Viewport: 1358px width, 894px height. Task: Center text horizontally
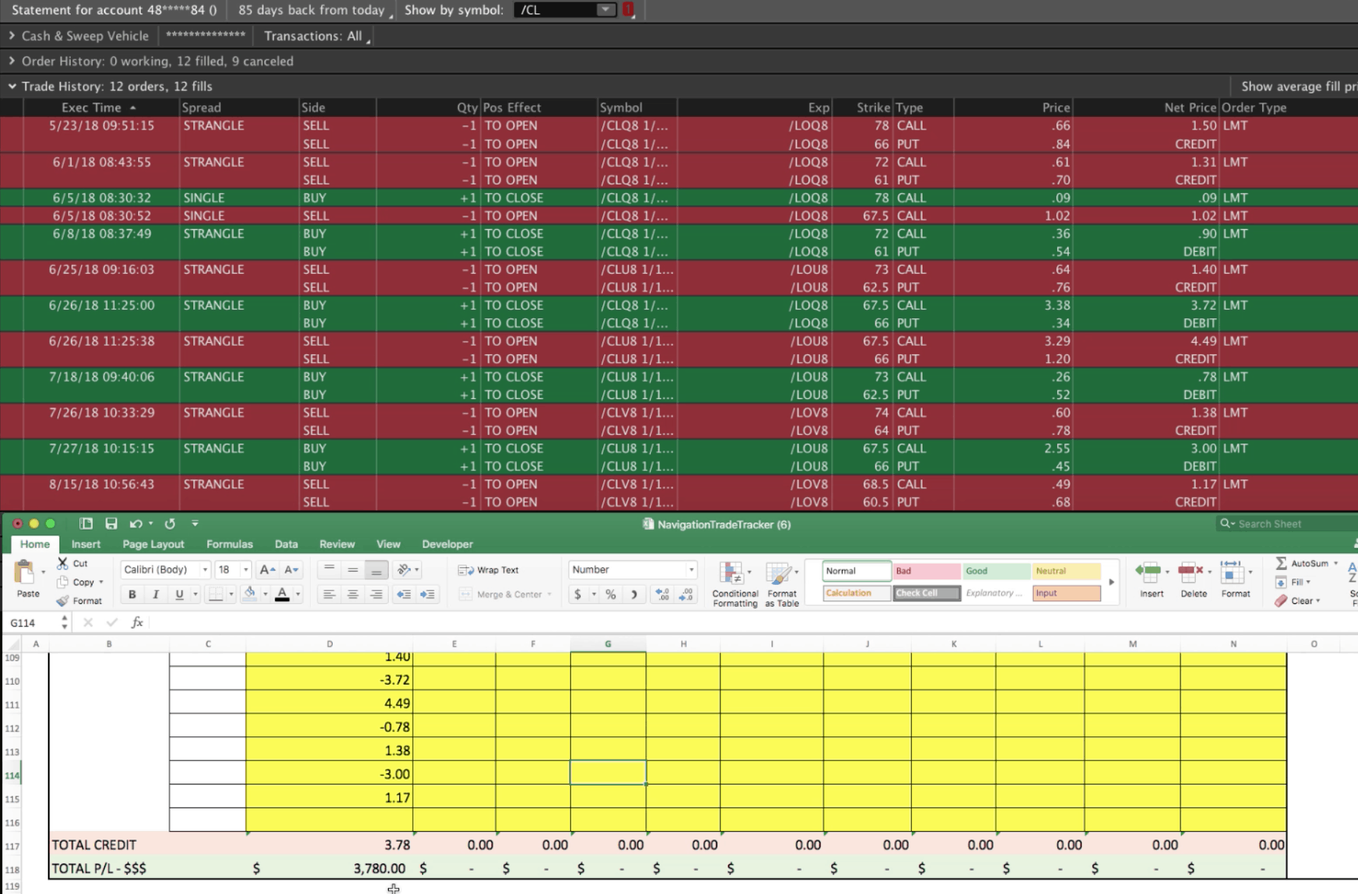click(353, 594)
